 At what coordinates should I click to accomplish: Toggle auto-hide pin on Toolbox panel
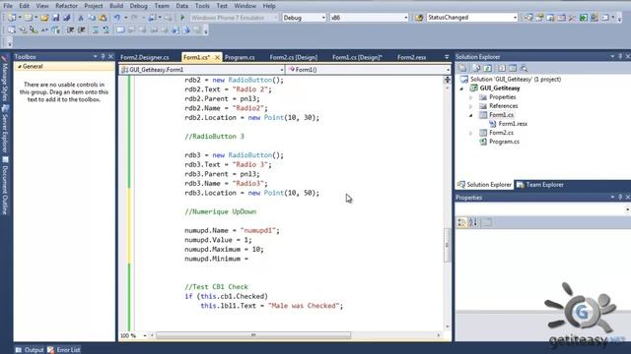tap(103, 57)
